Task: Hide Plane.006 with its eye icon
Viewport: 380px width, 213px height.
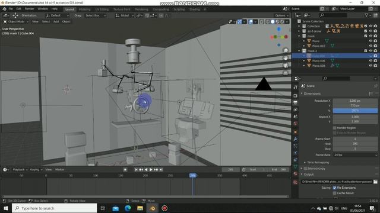Action: point(370,60)
